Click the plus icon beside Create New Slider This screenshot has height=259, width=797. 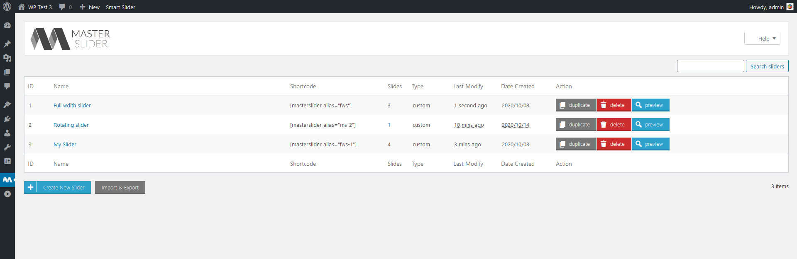(x=30, y=187)
